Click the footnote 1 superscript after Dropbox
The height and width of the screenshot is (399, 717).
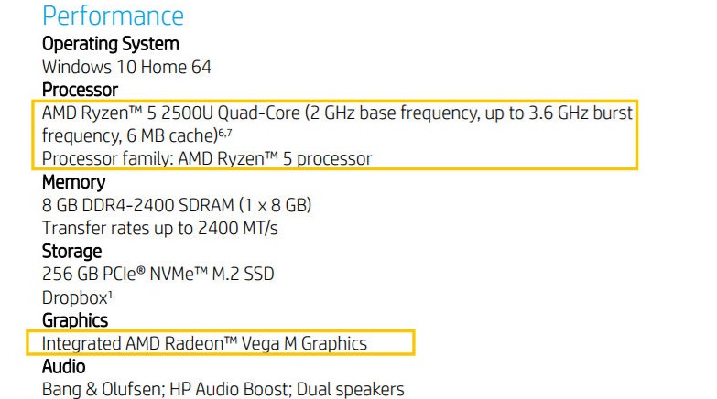[x=110, y=293]
